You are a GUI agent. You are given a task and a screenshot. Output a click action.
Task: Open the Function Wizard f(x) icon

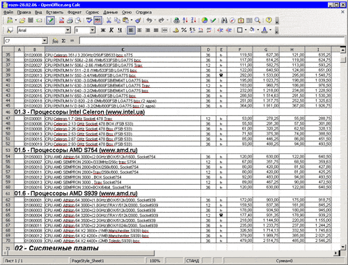click(55, 41)
